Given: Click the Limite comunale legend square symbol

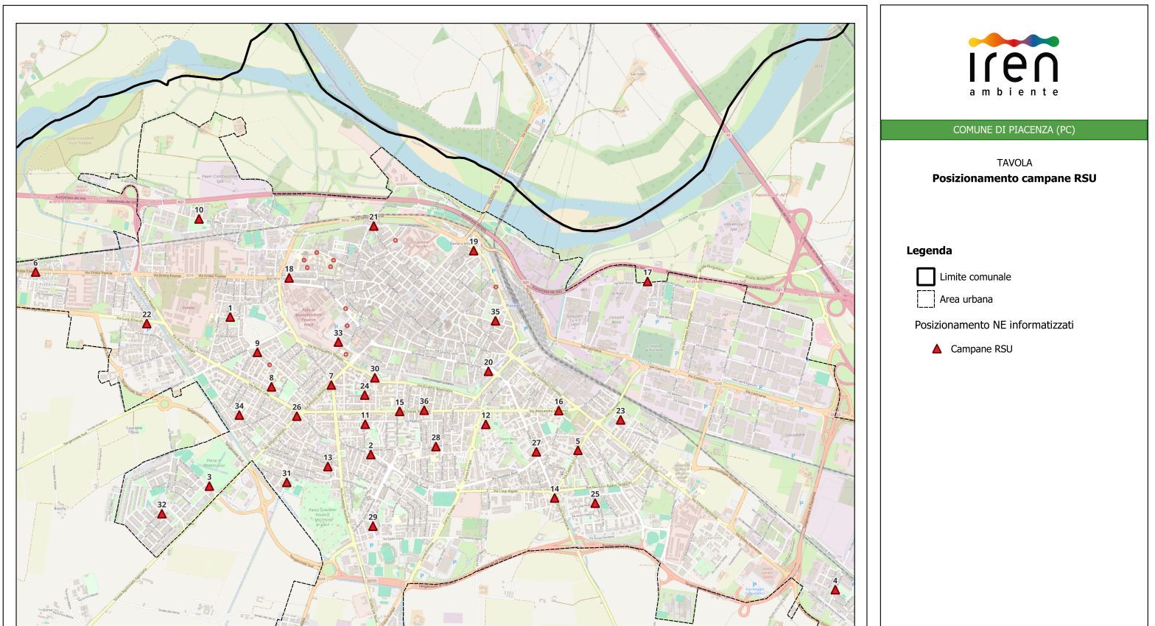Looking at the screenshot, I should [925, 277].
